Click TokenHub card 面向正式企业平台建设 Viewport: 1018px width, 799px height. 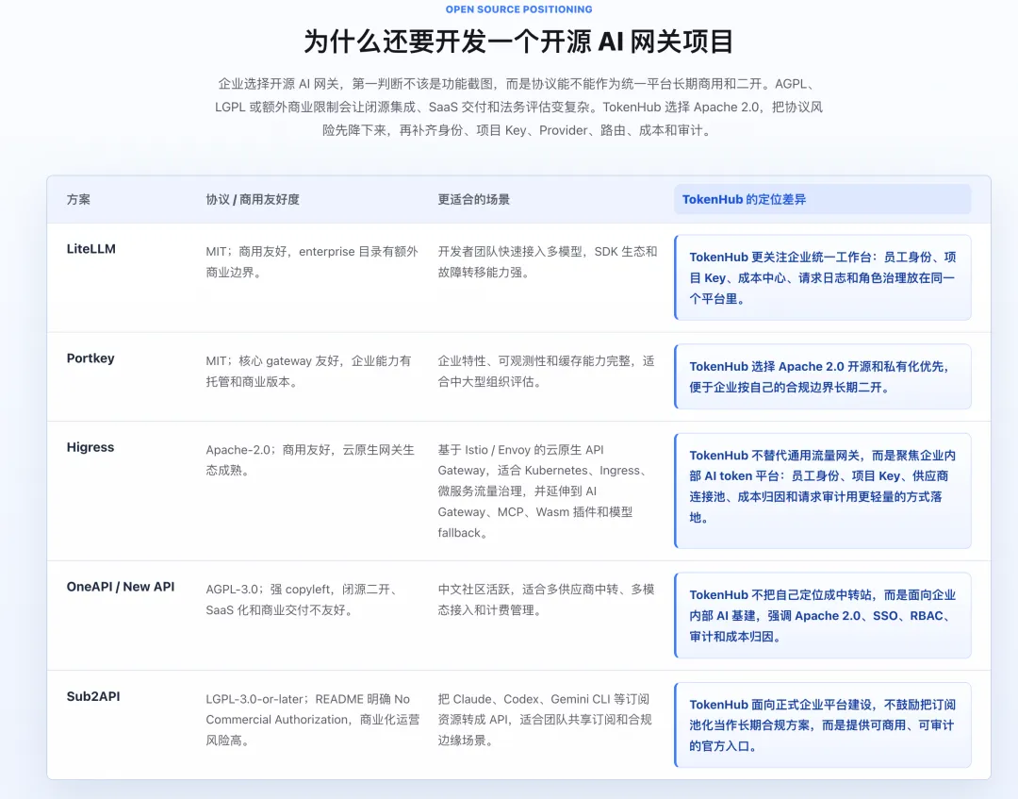[823, 724]
